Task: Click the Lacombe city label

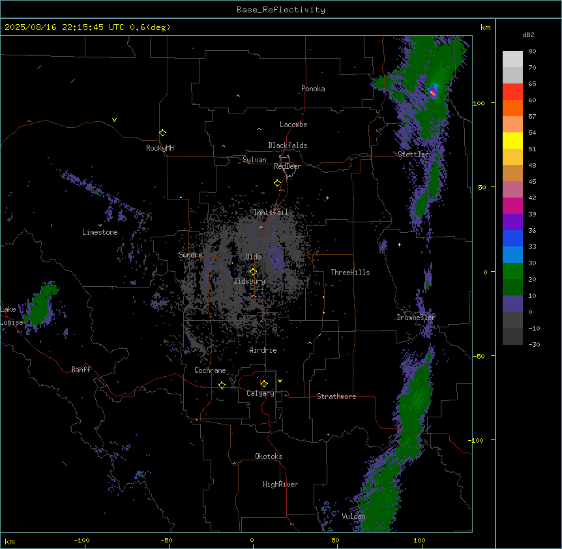Action: [293, 125]
